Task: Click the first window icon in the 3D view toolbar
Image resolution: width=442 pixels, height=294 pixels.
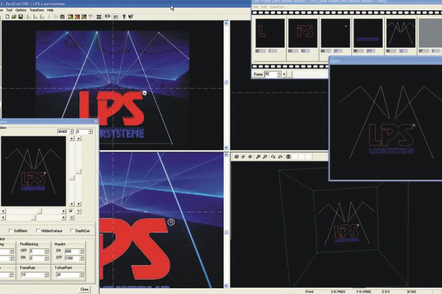Action: (x=236, y=156)
